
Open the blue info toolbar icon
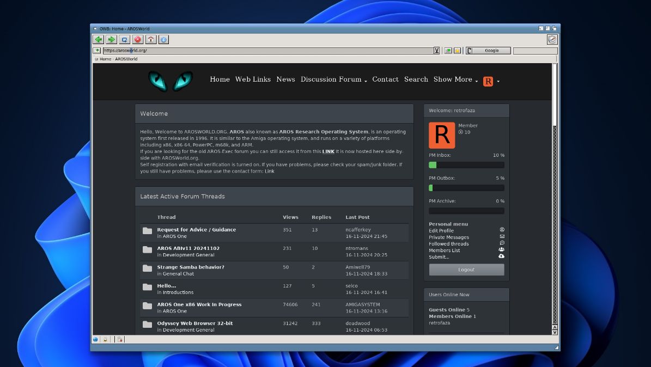(164, 39)
